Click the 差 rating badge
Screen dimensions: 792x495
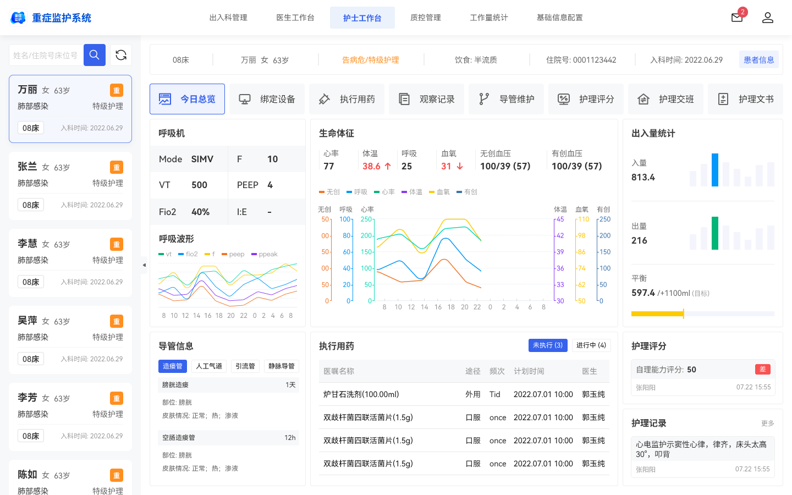coord(763,370)
